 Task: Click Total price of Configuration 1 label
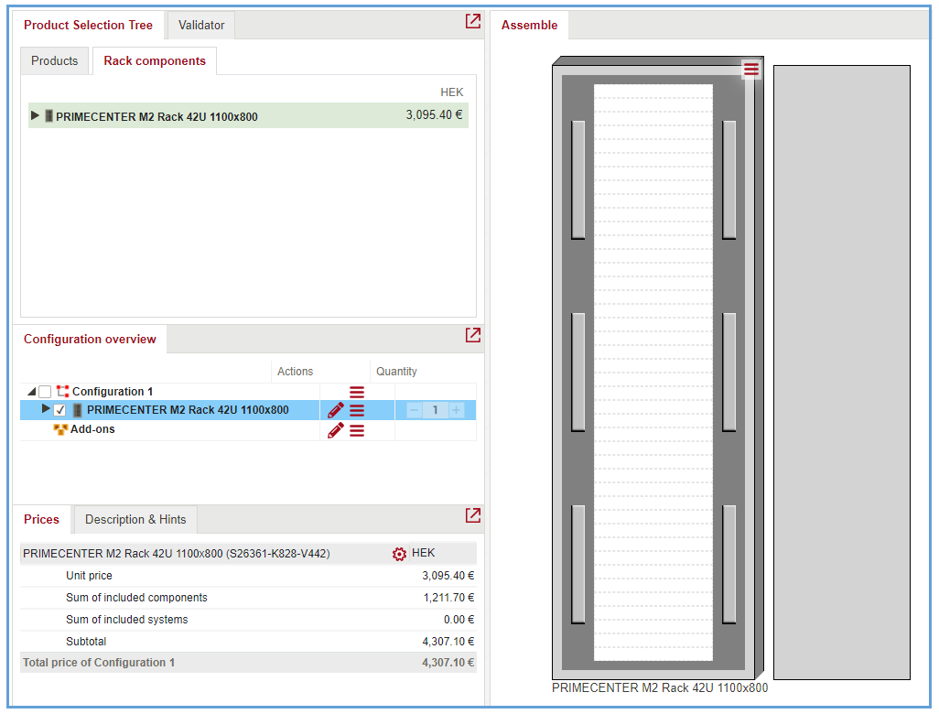tap(99, 663)
